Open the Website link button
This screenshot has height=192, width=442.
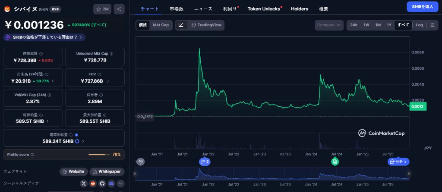73,171
